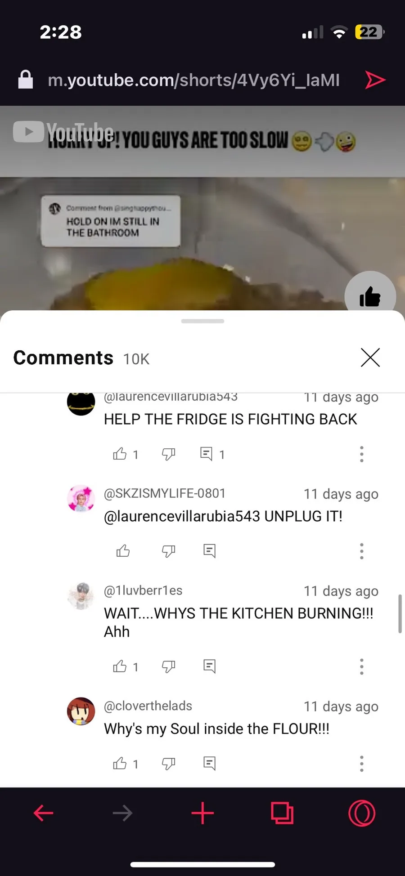The image size is (405, 876).
Task: Reply to the 1luvberr1es comment
Action: click(x=210, y=666)
